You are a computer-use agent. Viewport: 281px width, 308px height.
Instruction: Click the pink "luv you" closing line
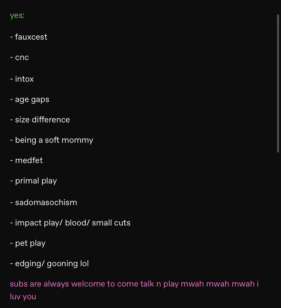[x=23, y=297]
